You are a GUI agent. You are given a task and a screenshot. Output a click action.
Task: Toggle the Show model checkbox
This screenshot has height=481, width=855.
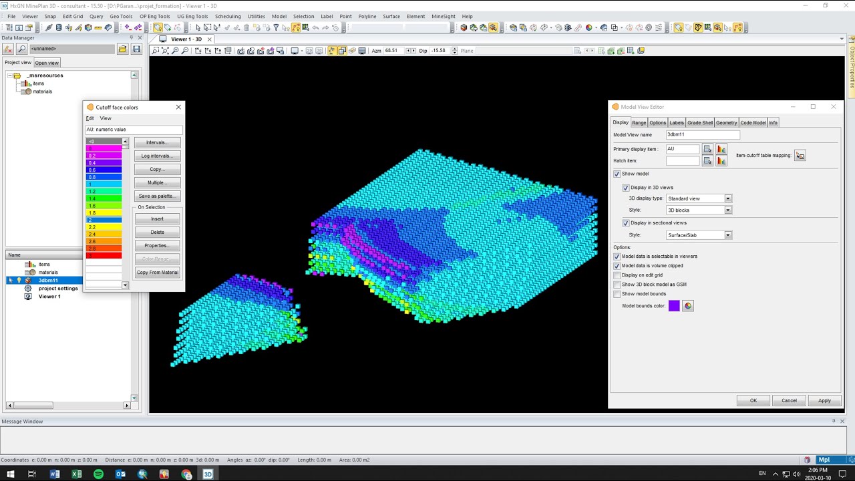617,174
